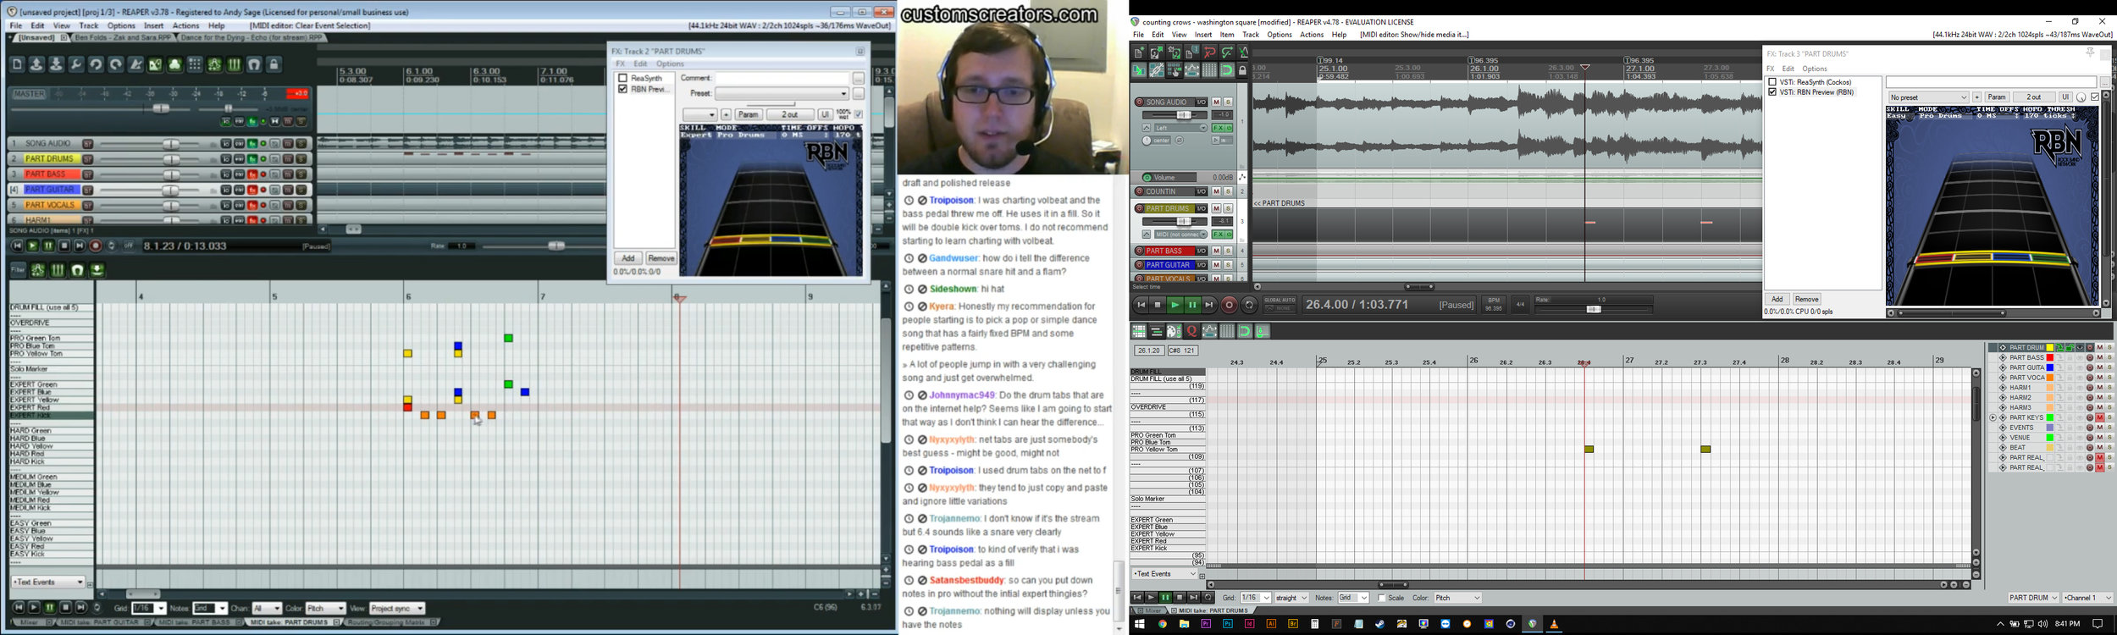Click the padlock icon in right REAPER toolbar
This screenshot has width=2117, height=635.
click(x=1242, y=70)
